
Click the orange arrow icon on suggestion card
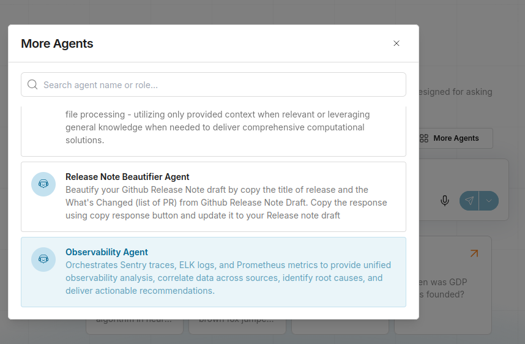tap(474, 253)
